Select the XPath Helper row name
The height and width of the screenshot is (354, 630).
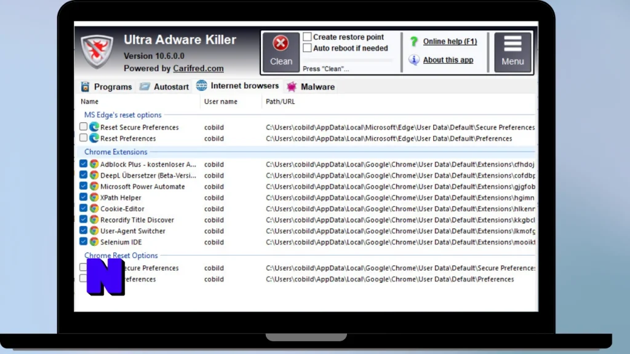coord(121,197)
